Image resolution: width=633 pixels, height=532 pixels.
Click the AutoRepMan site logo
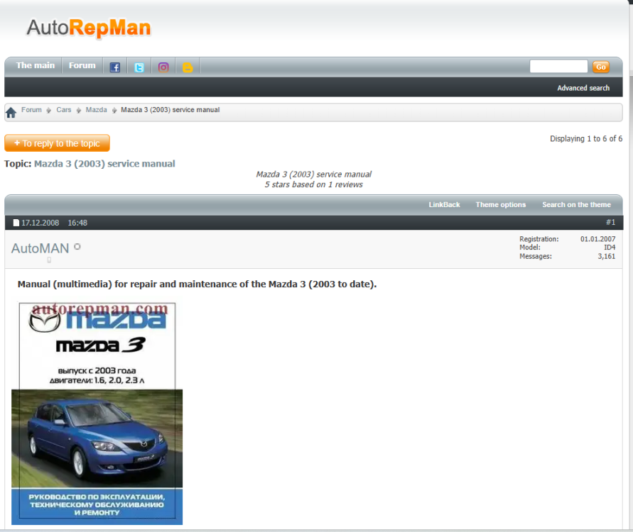tap(89, 28)
